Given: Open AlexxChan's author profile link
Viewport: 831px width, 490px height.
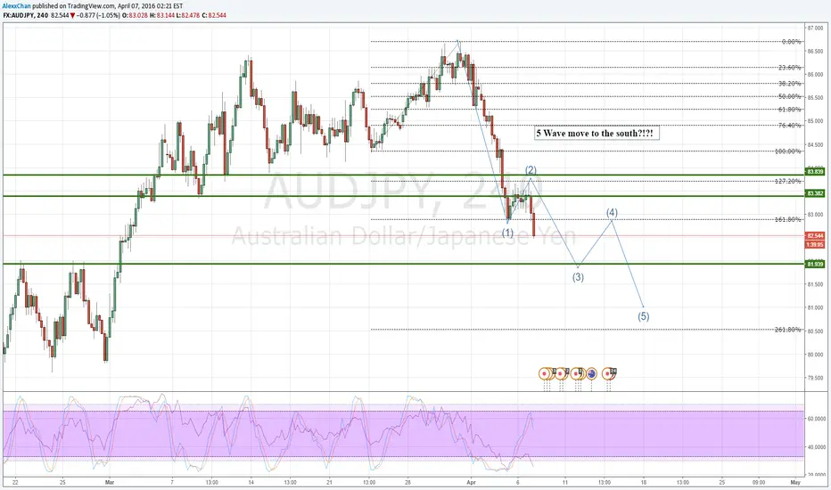Looking at the screenshot, I should tap(16, 6).
